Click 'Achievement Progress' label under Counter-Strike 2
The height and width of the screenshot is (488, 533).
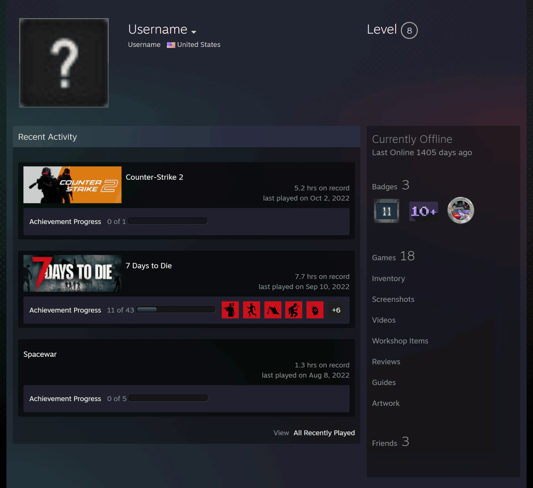coord(65,222)
